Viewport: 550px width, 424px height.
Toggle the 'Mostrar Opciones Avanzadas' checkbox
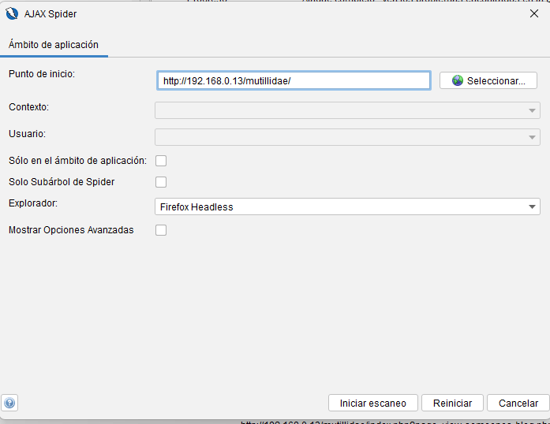(161, 230)
